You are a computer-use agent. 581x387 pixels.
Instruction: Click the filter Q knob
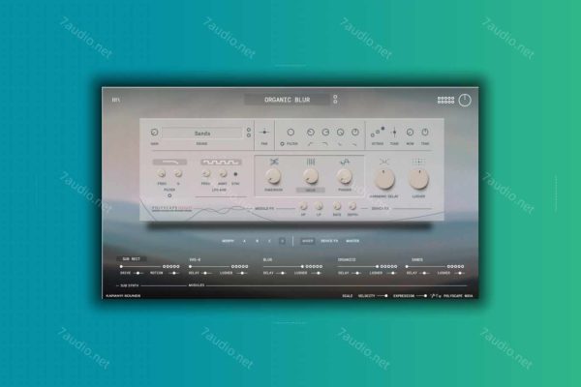click(x=178, y=174)
